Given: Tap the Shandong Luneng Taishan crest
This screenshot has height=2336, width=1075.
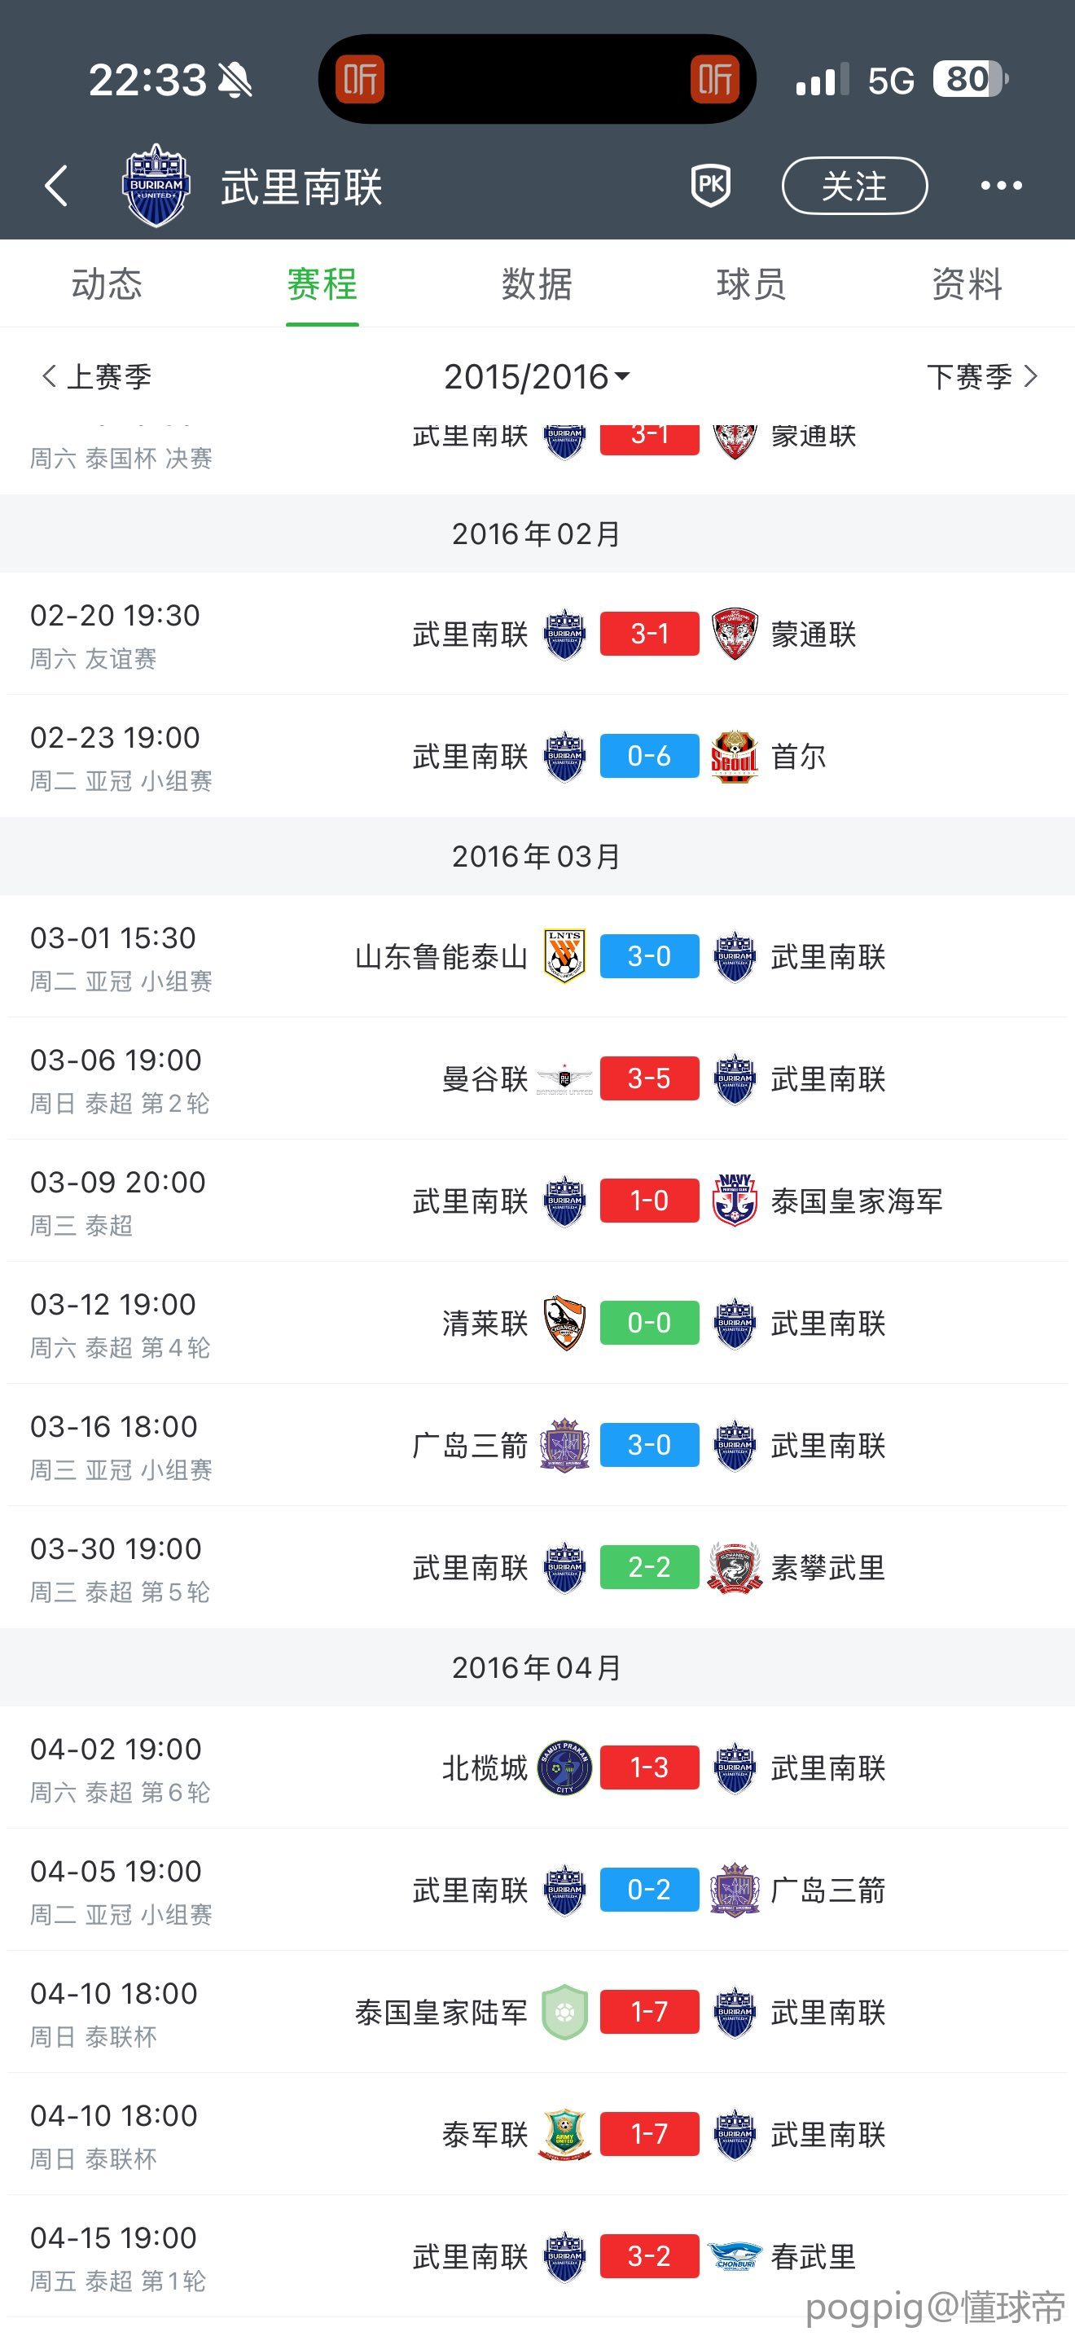Looking at the screenshot, I should coord(564,955).
